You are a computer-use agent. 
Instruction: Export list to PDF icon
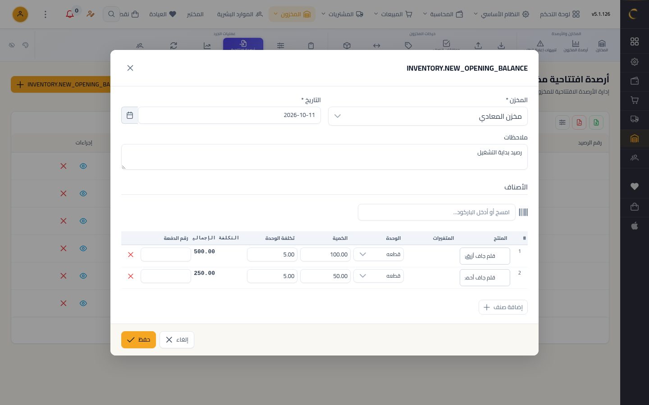click(579, 122)
